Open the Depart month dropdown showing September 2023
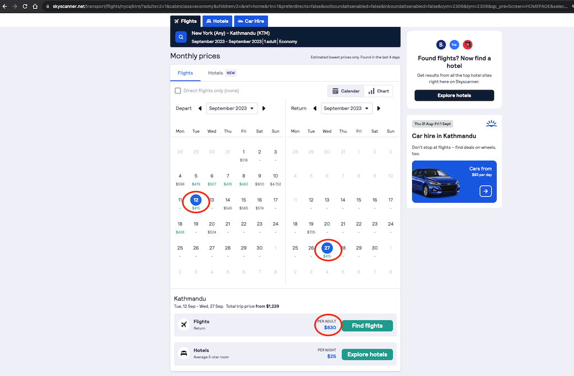This screenshot has width=574, height=376. 232,108
